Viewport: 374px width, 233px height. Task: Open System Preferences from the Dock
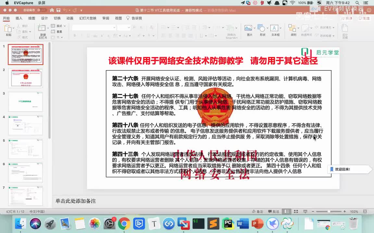[x=109, y=224]
